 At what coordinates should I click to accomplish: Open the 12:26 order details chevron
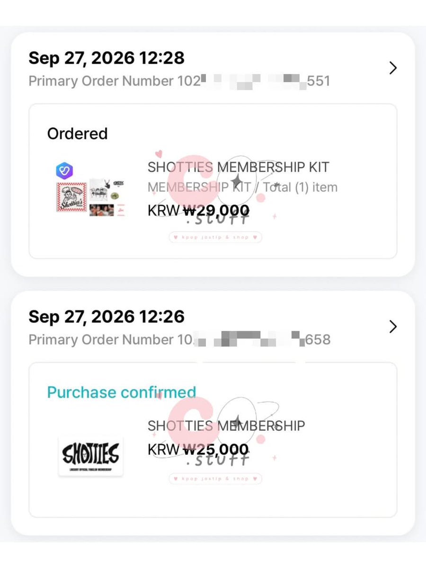[x=392, y=327]
